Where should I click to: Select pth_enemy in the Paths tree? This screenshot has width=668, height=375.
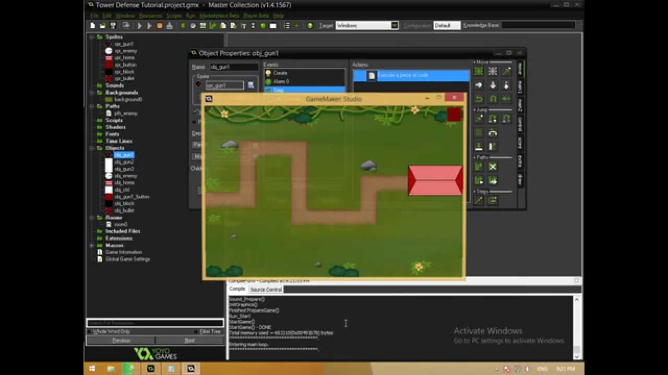(125, 113)
